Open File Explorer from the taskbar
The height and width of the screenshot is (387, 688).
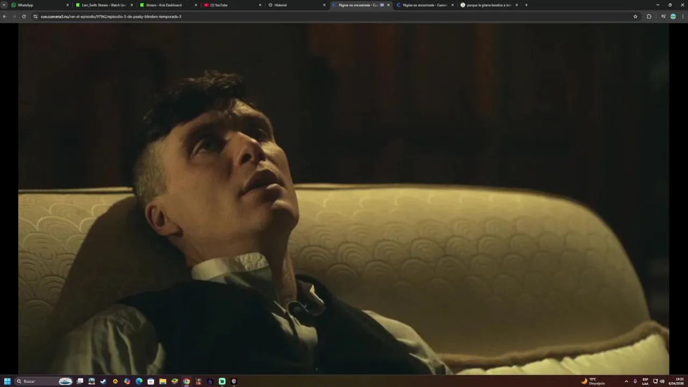pos(162,381)
